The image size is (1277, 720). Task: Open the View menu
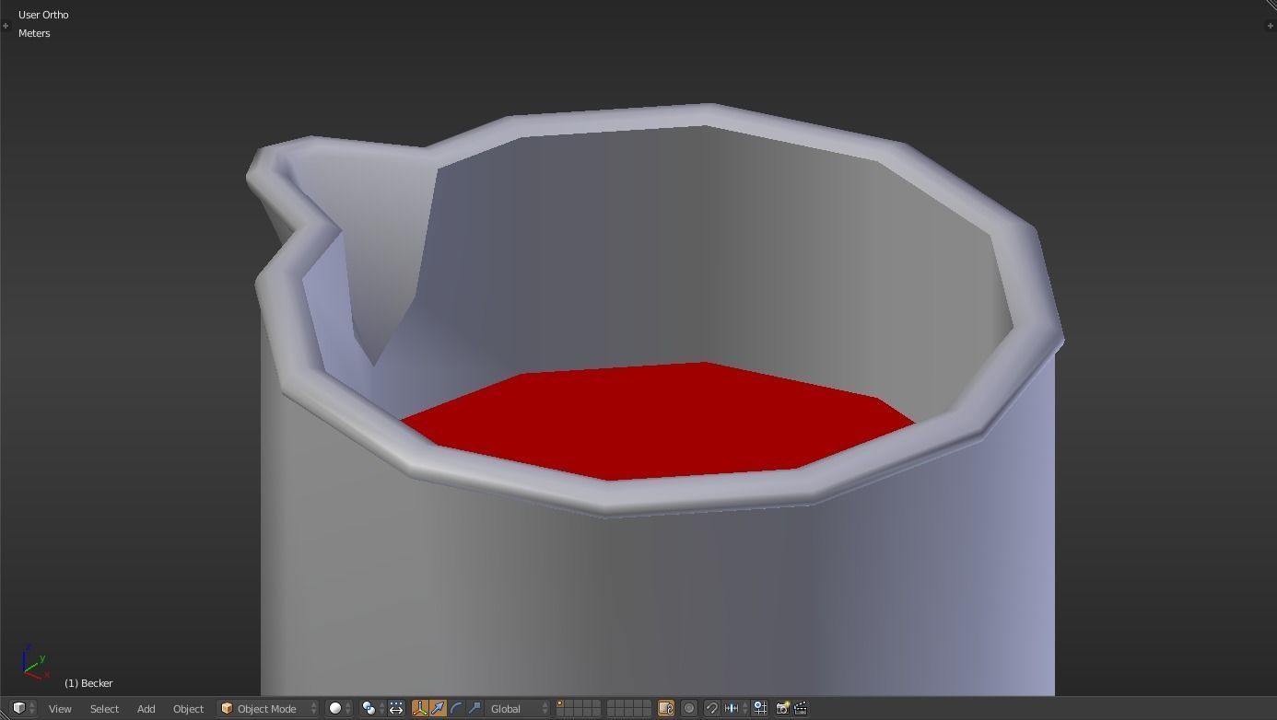[60, 708]
